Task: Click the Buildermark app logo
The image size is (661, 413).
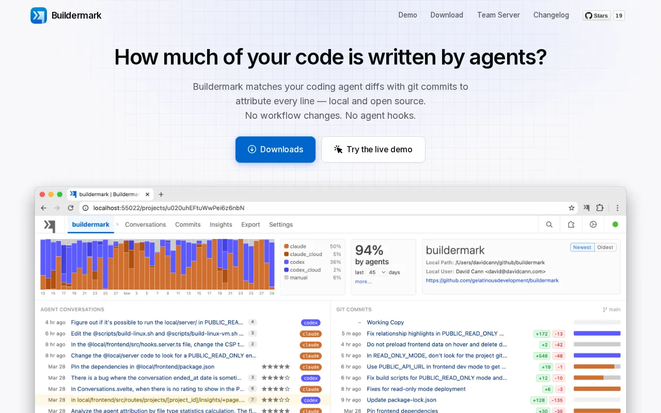Action: tap(50, 226)
